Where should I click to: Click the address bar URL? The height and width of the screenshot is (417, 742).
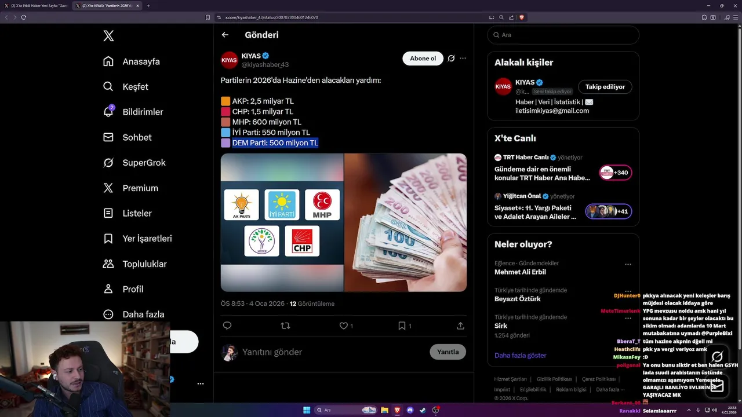pyautogui.click(x=271, y=17)
